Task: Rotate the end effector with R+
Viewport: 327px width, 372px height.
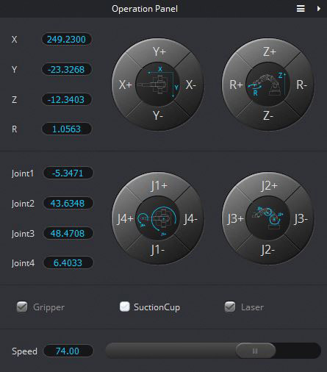Action: (x=236, y=85)
